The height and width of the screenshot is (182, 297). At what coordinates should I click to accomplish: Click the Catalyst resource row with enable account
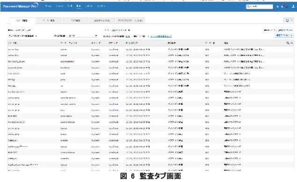click(x=151, y=140)
